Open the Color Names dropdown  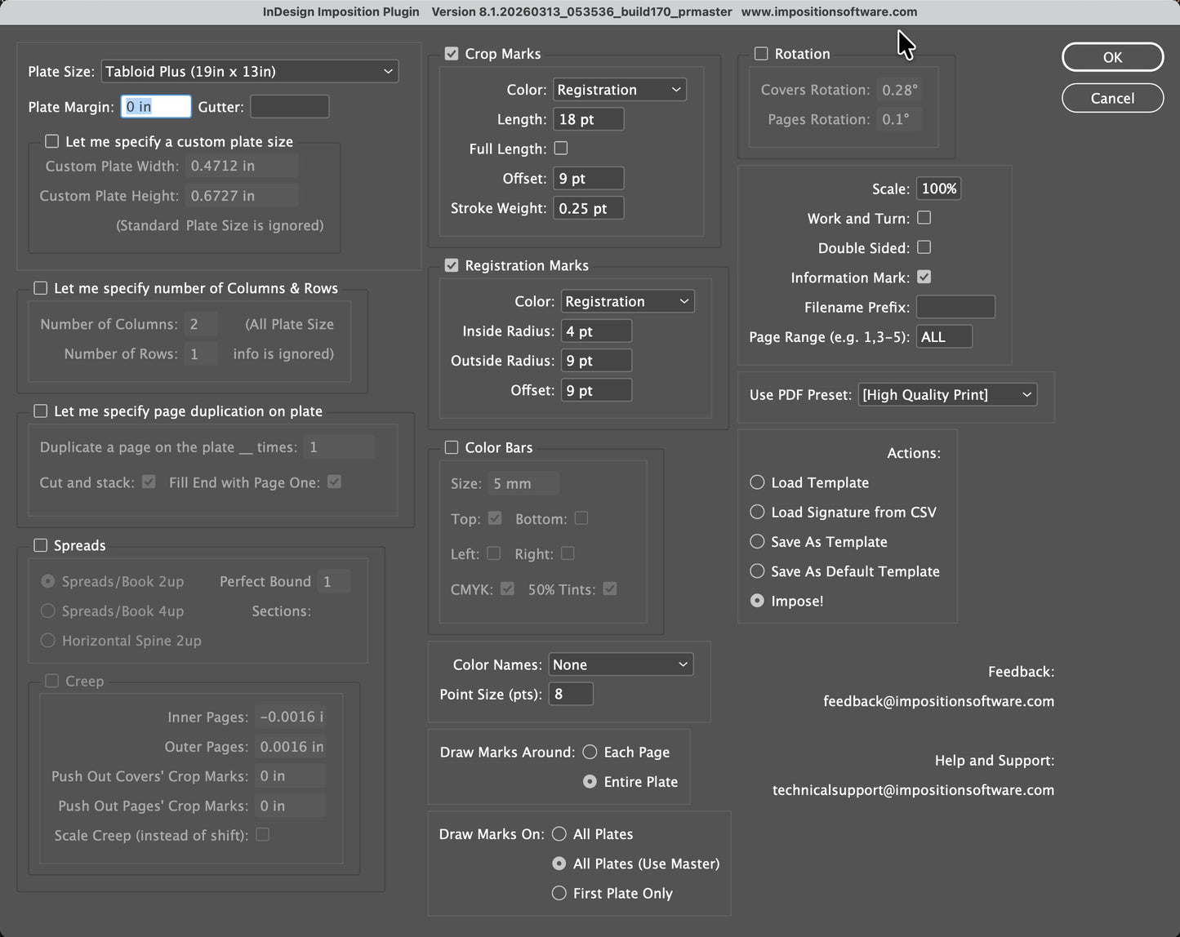pyautogui.click(x=620, y=664)
